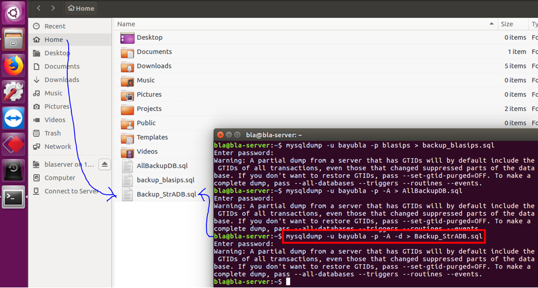538x288 pixels.
Task: Eject the blaserver mount
Action: pyautogui.click(x=105, y=165)
